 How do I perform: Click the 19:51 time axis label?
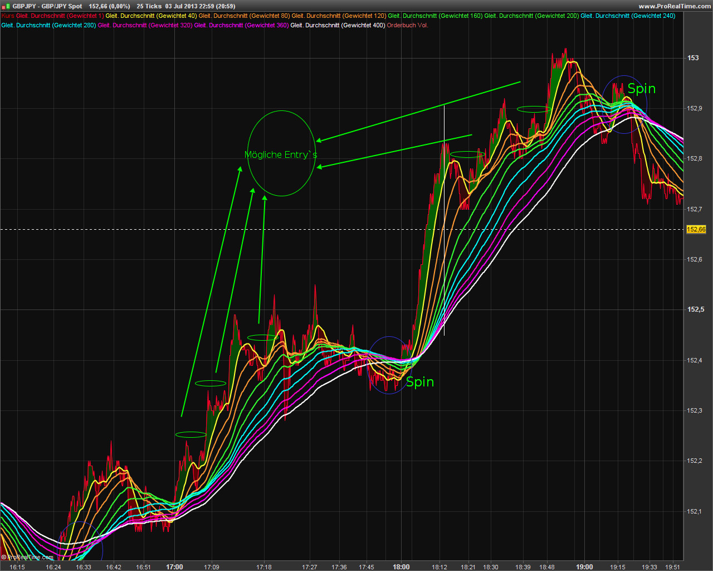tap(673, 567)
